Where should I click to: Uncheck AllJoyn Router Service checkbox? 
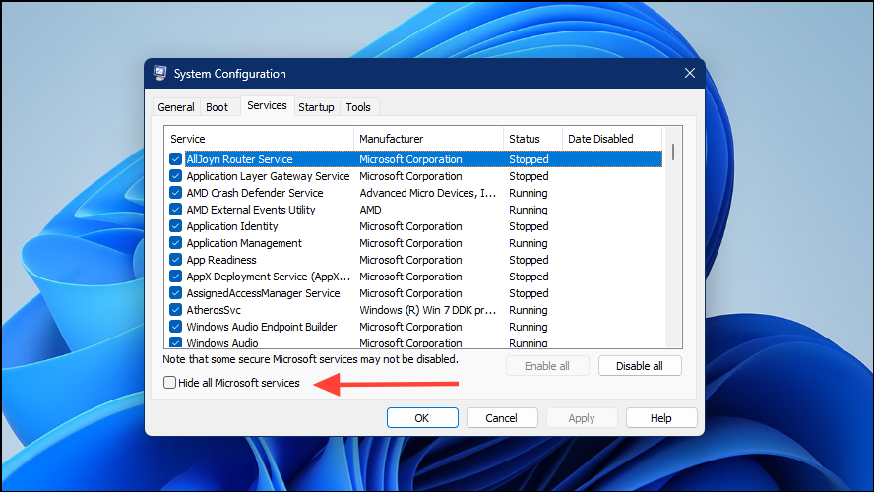pos(175,159)
